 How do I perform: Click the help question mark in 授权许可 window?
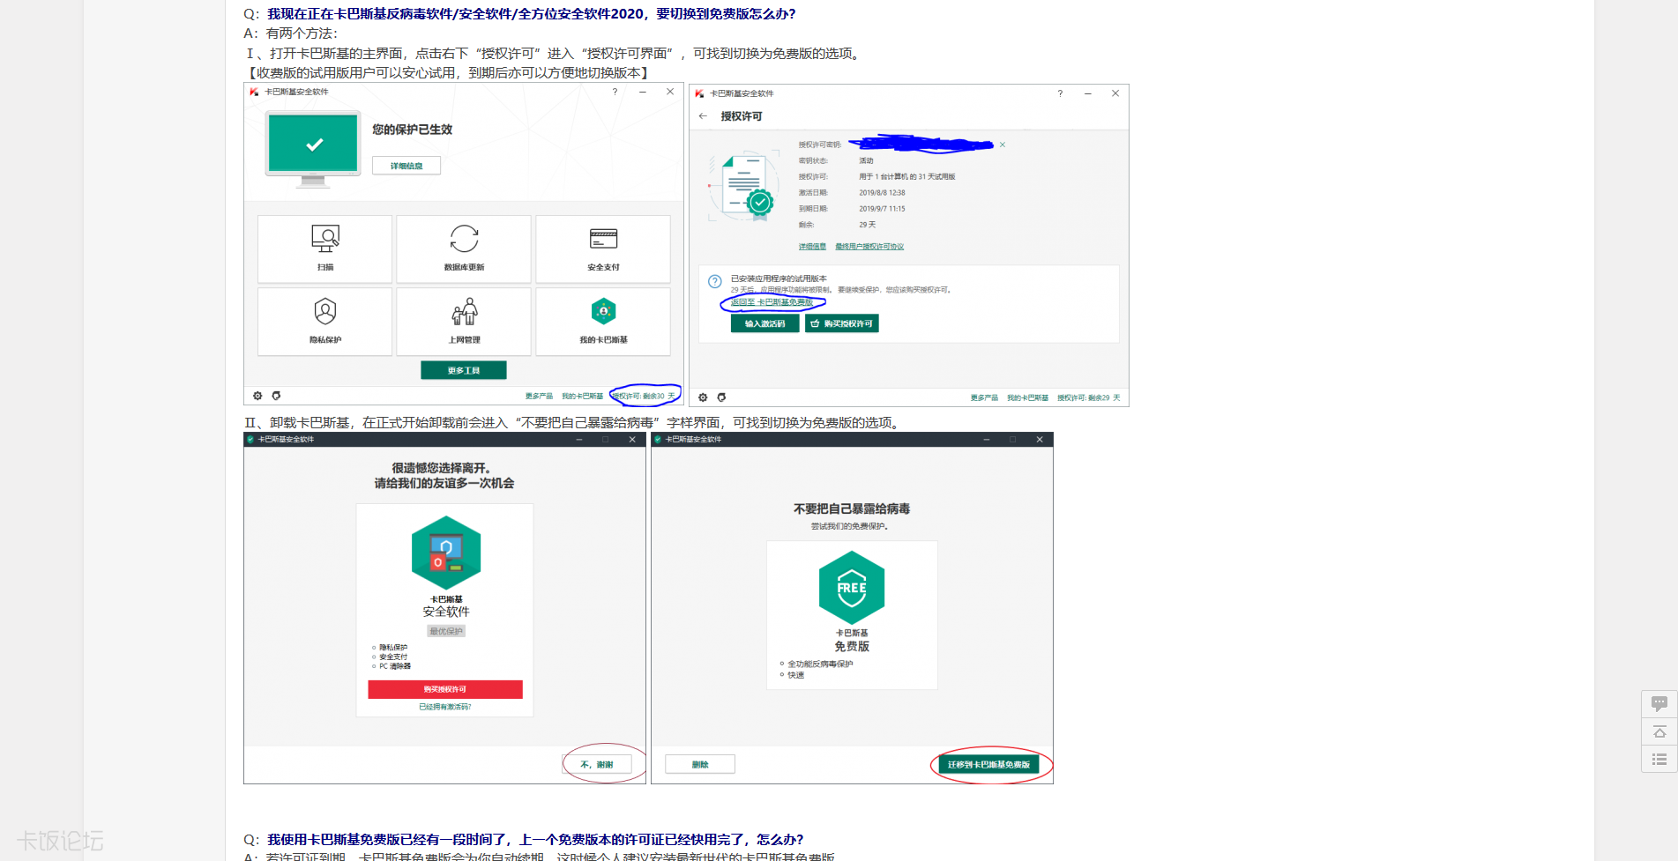(x=1060, y=93)
